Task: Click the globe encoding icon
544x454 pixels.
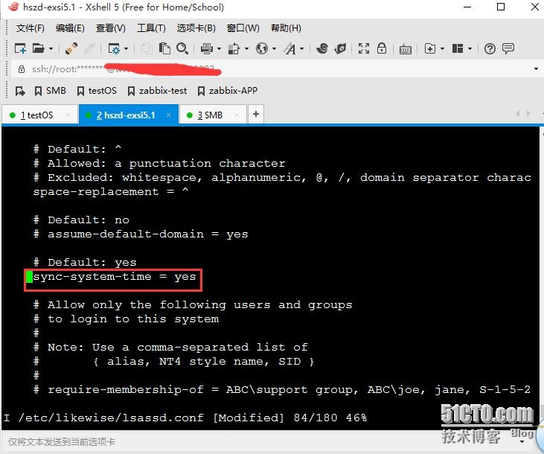Action: point(262,48)
